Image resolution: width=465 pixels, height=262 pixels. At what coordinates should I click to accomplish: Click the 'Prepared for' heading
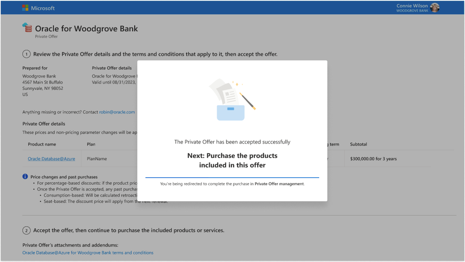coord(35,68)
